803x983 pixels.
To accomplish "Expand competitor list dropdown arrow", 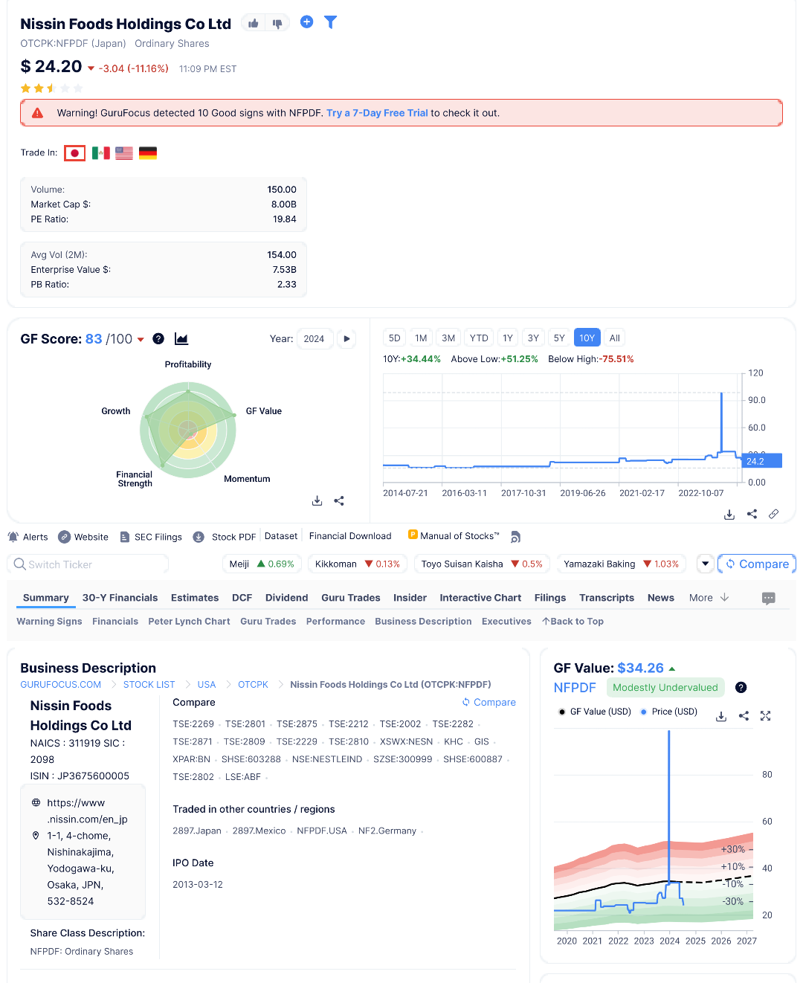I will (706, 564).
